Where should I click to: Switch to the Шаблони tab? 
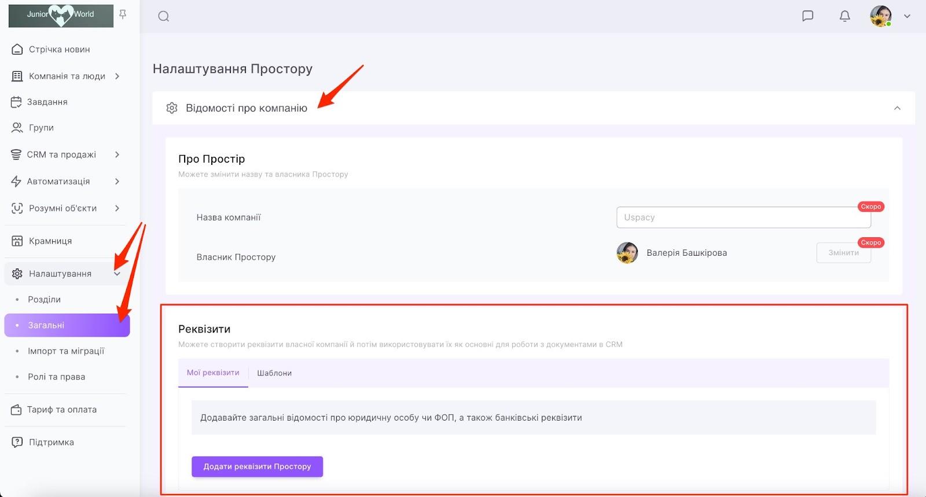(274, 373)
